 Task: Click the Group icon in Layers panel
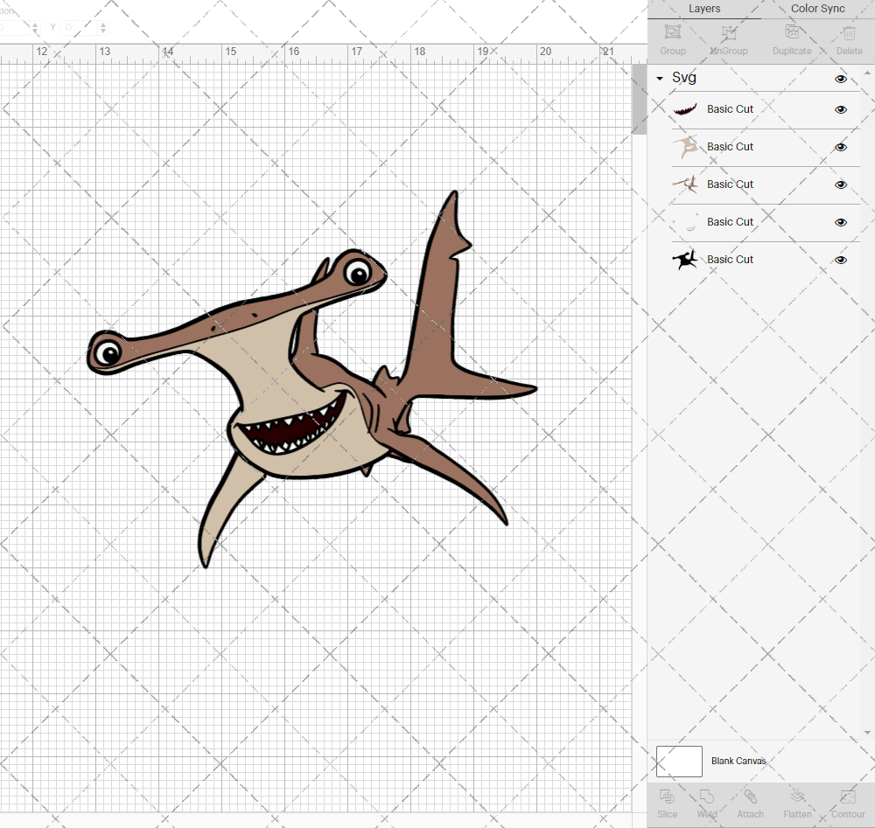point(672,32)
